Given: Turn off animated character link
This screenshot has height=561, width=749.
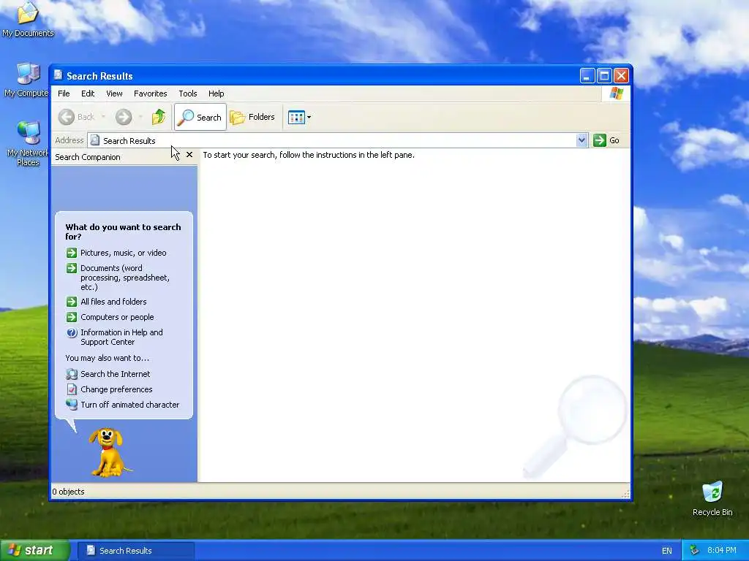Looking at the screenshot, I should pyautogui.click(x=130, y=405).
